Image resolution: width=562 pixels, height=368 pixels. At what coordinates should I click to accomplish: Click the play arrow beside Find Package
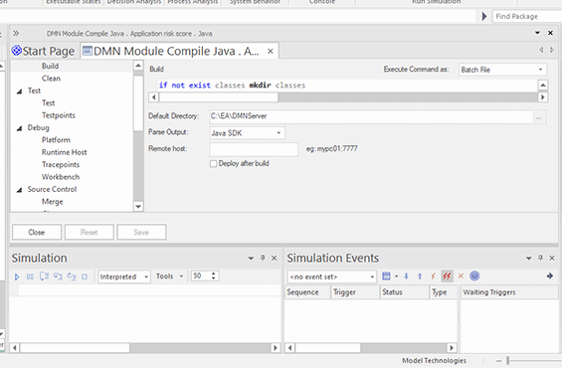[483, 16]
